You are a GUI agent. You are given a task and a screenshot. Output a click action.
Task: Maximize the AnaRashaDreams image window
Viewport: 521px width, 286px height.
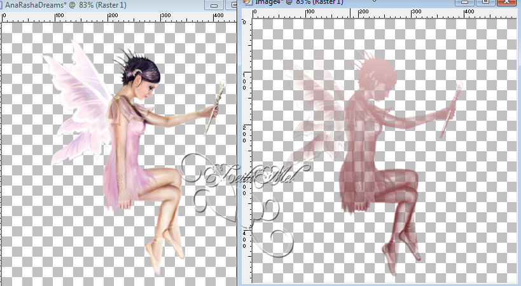click(x=231, y=5)
